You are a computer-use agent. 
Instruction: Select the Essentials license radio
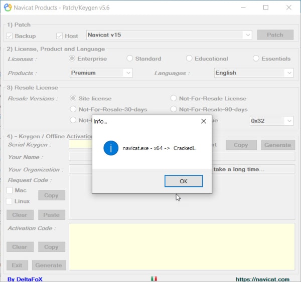click(x=256, y=58)
